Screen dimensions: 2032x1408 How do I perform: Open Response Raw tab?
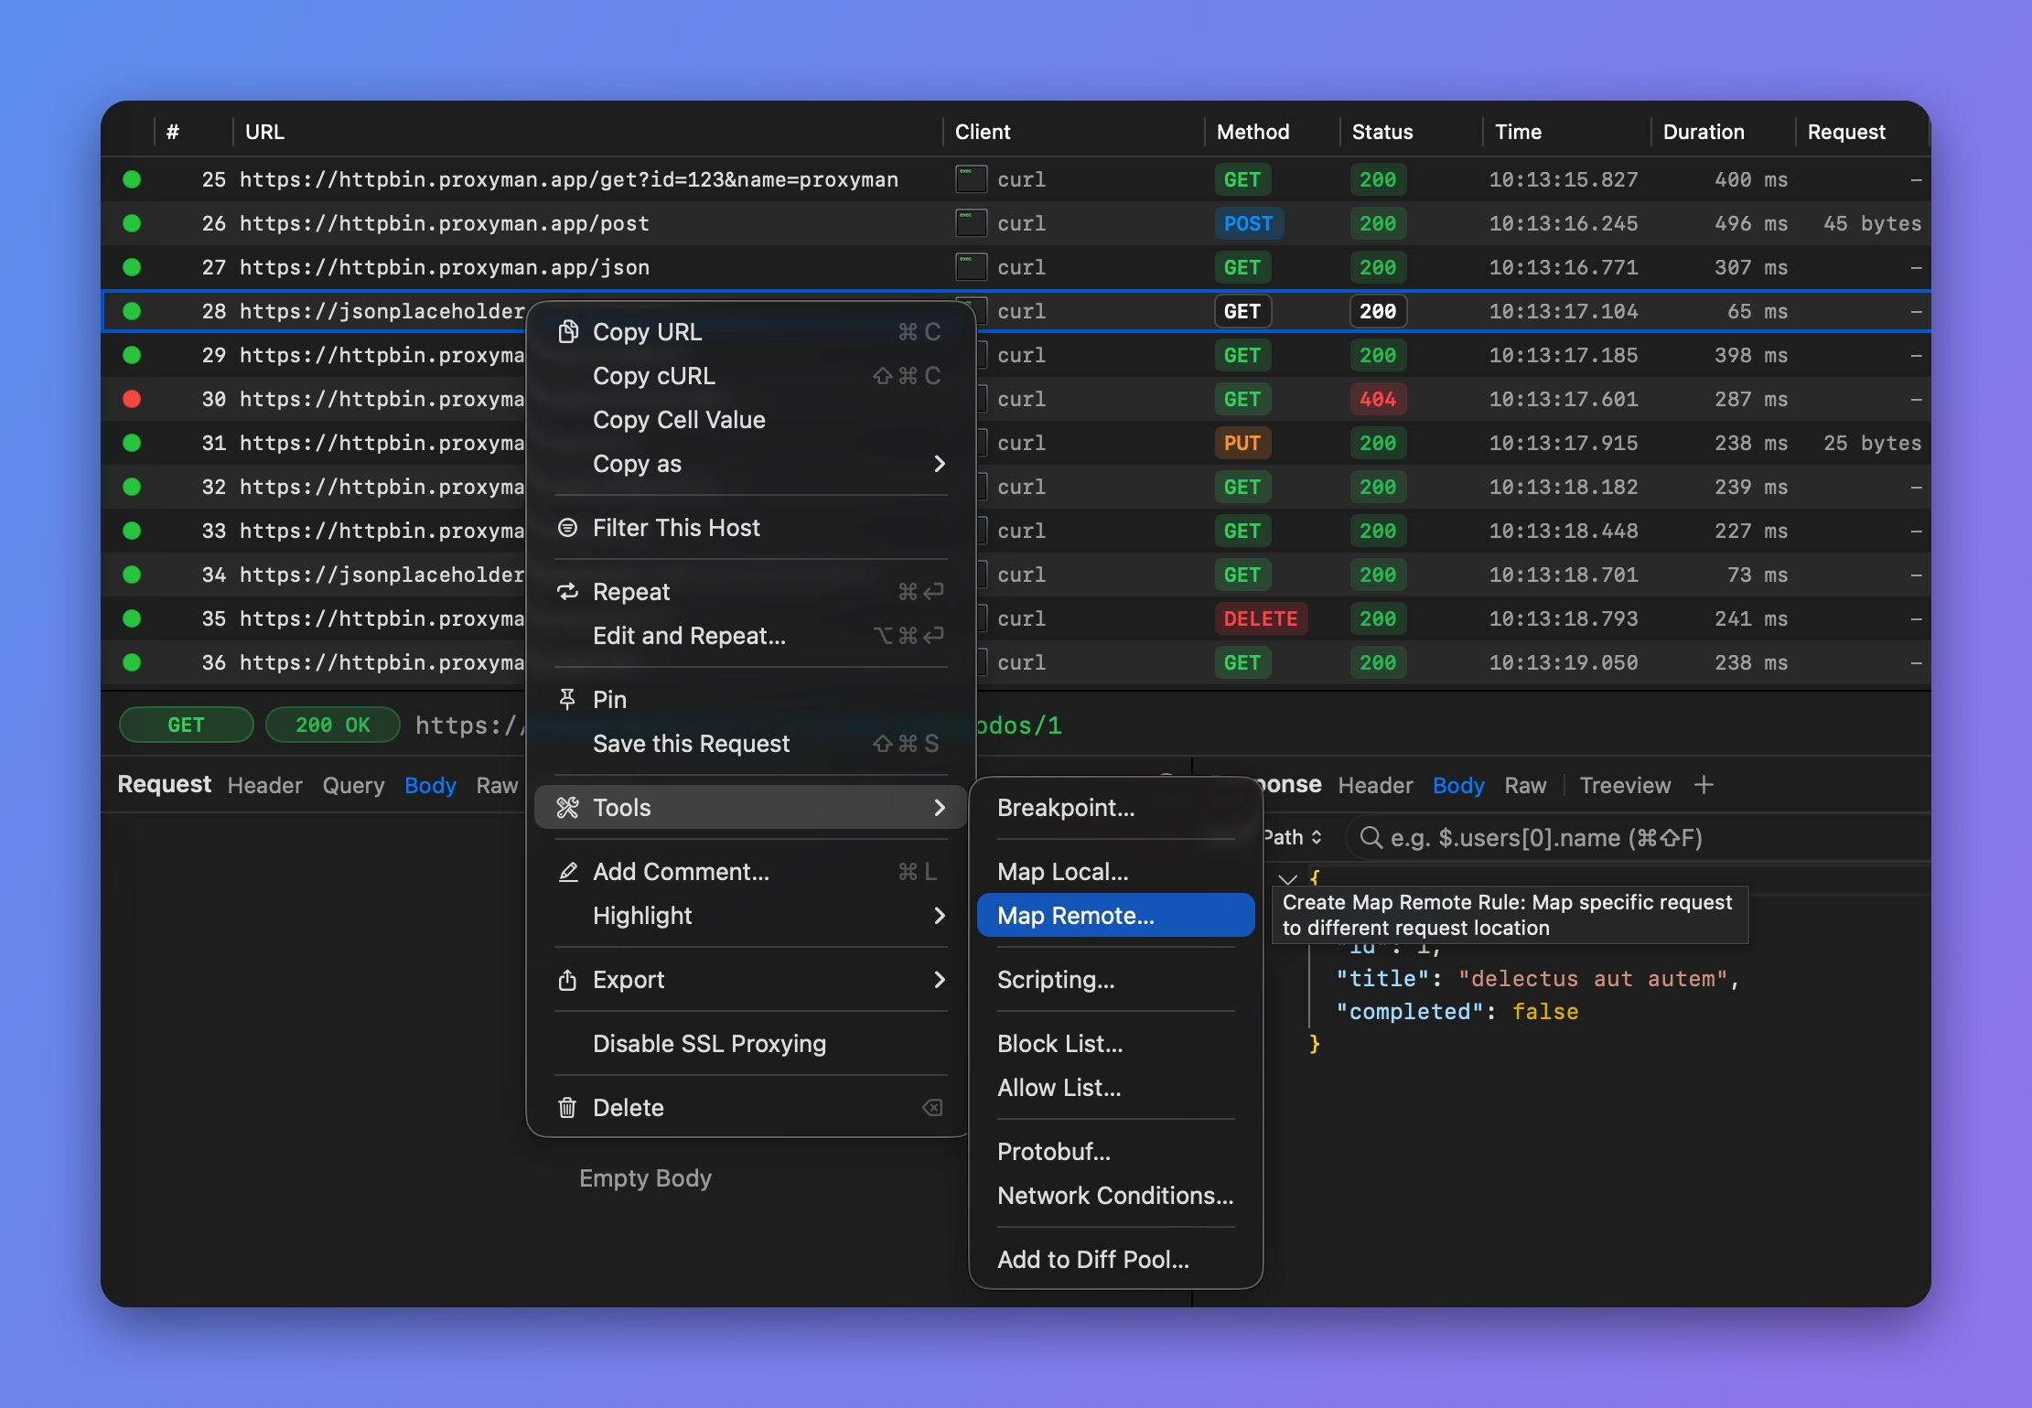point(1525,785)
